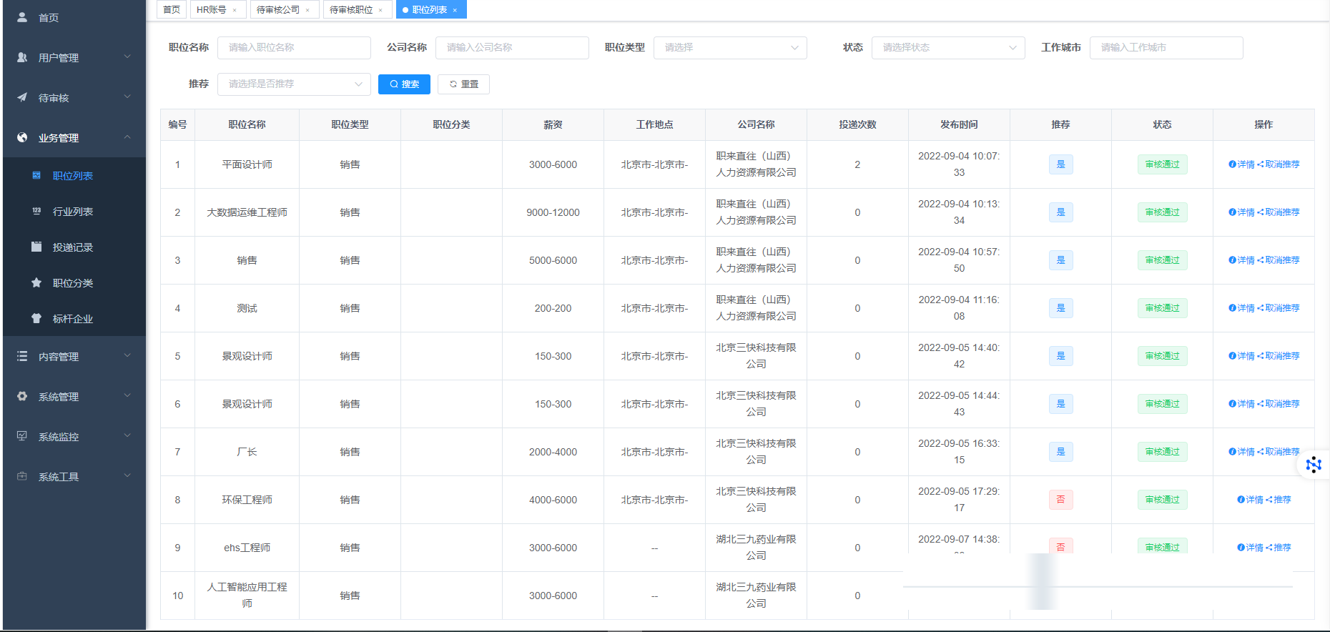Close the 待审核公司 tab

[307, 10]
